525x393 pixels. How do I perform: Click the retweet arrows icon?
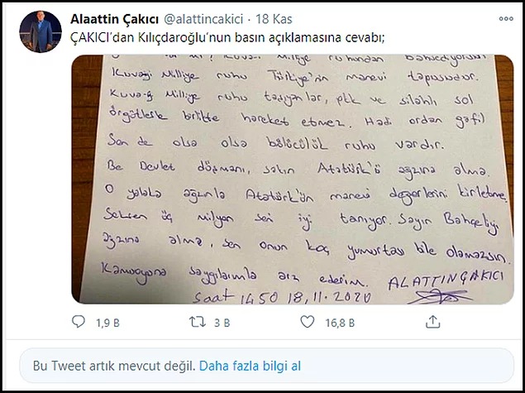[x=198, y=322]
